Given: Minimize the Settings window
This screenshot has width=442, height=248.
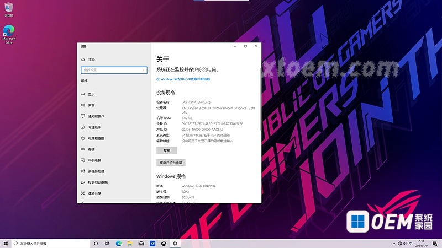Looking at the screenshot, I should click(235, 46).
